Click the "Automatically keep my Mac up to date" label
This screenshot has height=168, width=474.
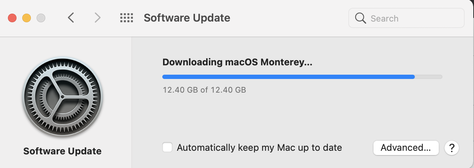click(x=259, y=148)
